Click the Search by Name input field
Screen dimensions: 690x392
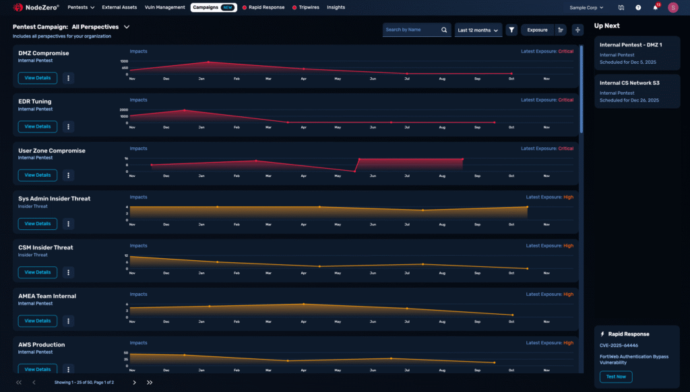click(411, 30)
